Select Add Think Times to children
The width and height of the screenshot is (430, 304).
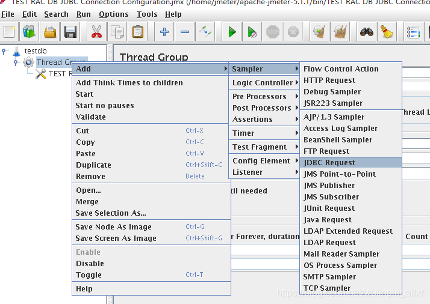pos(151,83)
